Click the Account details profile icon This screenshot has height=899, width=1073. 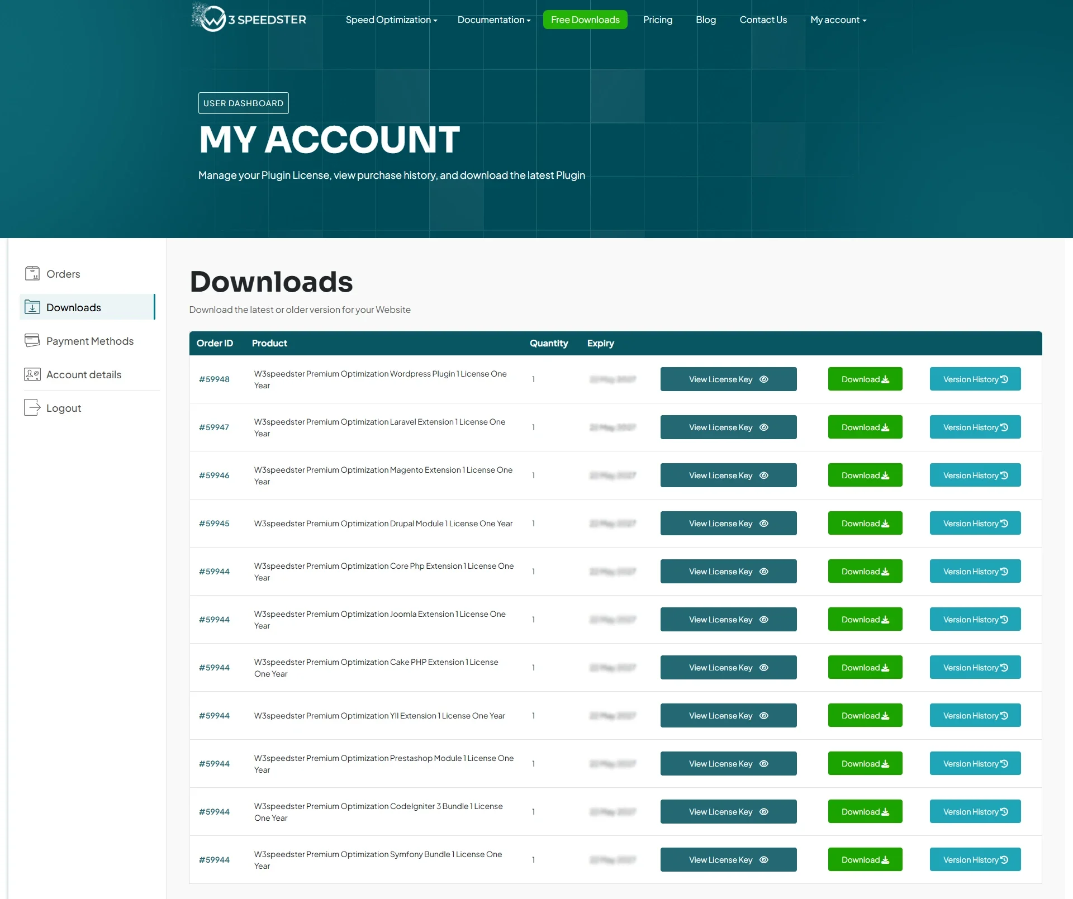[32, 374]
